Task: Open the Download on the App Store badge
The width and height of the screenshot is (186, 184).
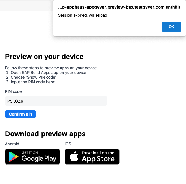Action: [x=92, y=157]
